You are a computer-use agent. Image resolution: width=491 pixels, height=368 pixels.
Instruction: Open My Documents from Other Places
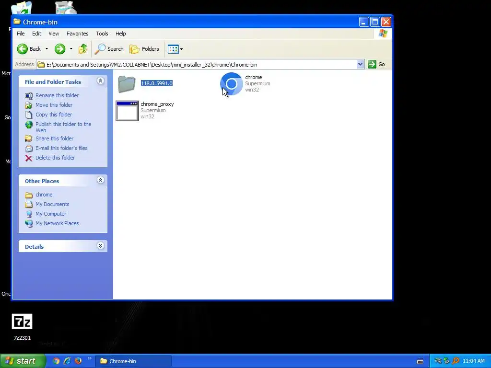pos(52,204)
